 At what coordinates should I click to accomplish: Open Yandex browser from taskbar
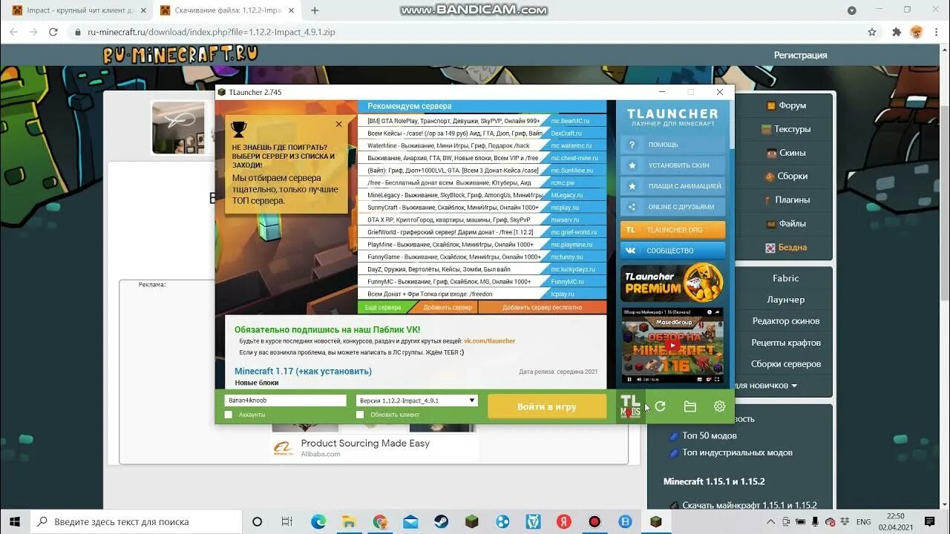[x=563, y=521]
